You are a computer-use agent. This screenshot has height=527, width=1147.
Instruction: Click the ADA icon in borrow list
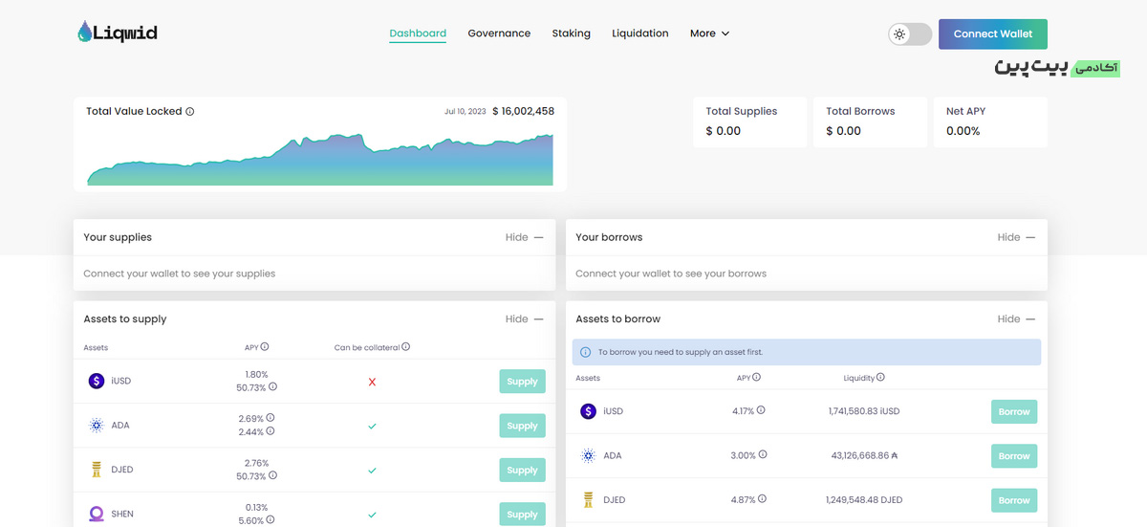click(x=588, y=455)
